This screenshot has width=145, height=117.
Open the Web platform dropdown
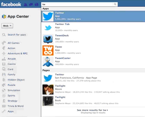tap(7, 26)
